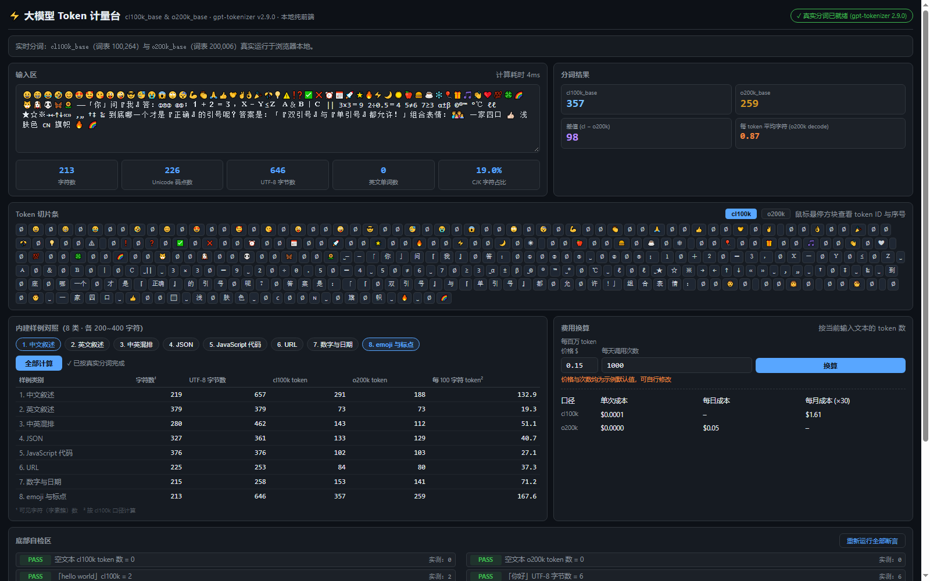Load sample 4. JSON
Screen dimensions: 930x581
coord(181,345)
